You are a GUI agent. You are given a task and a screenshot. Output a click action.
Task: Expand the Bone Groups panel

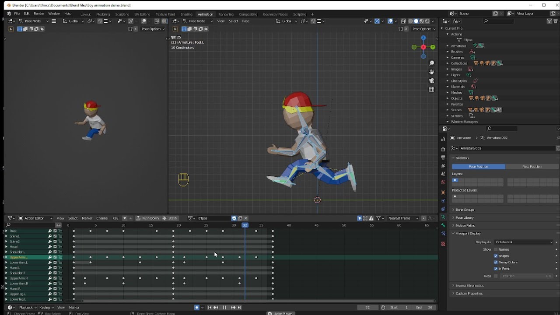(465, 210)
